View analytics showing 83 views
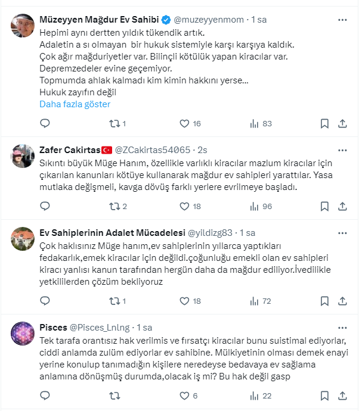This screenshot has width=362, height=411. (260, 123)
